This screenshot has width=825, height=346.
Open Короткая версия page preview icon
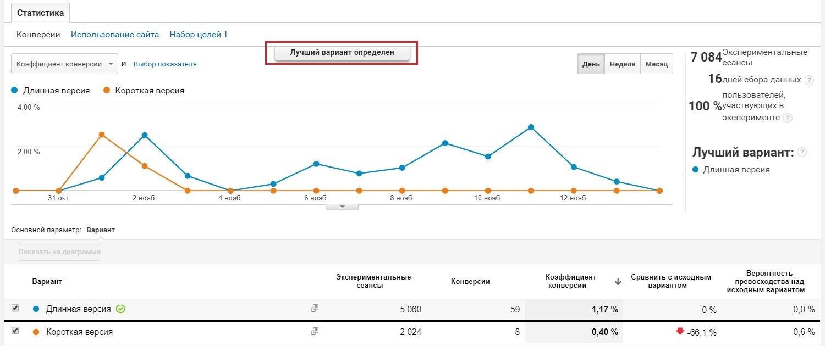tap(315, 331)
